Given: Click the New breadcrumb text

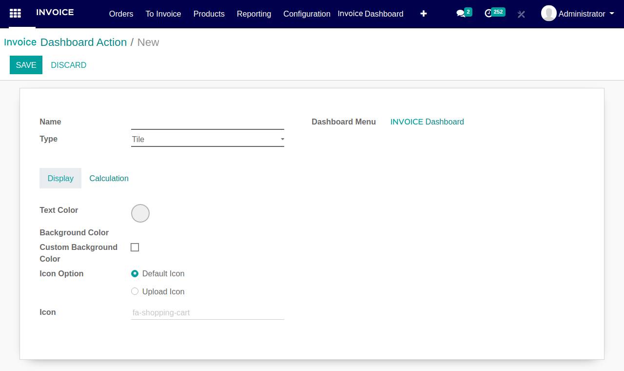Looking at the screenshot, I should (148, 42).
